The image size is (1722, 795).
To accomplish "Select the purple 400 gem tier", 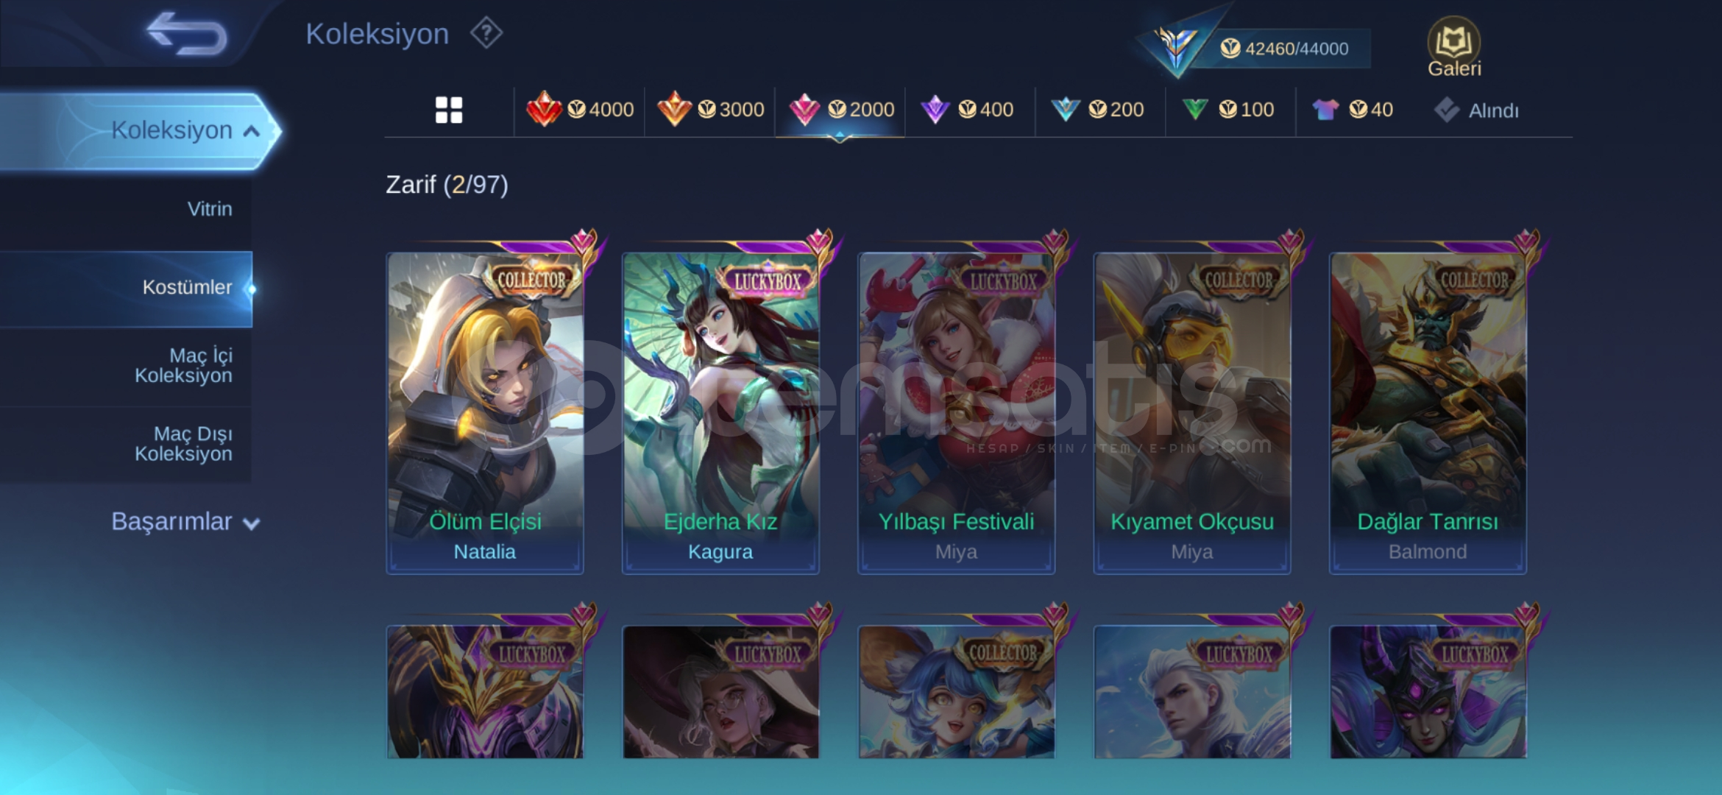I will pyautogui.click(x=967, y=110).
